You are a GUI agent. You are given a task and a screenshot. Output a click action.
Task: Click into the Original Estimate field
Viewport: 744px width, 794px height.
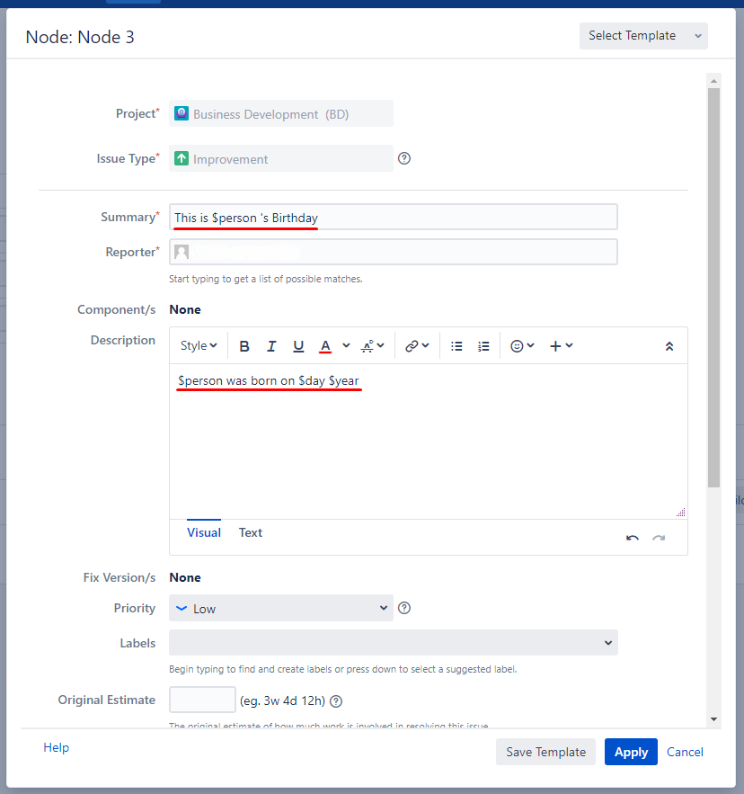pyautogui.click(x=202, y=700)
